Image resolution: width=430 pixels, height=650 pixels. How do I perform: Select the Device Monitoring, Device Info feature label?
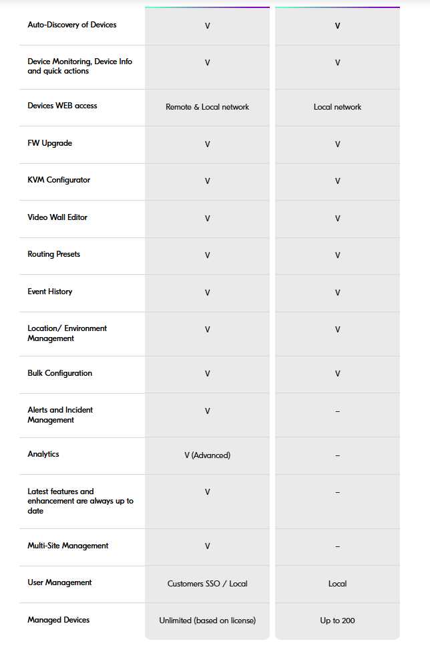coord(79,66)
